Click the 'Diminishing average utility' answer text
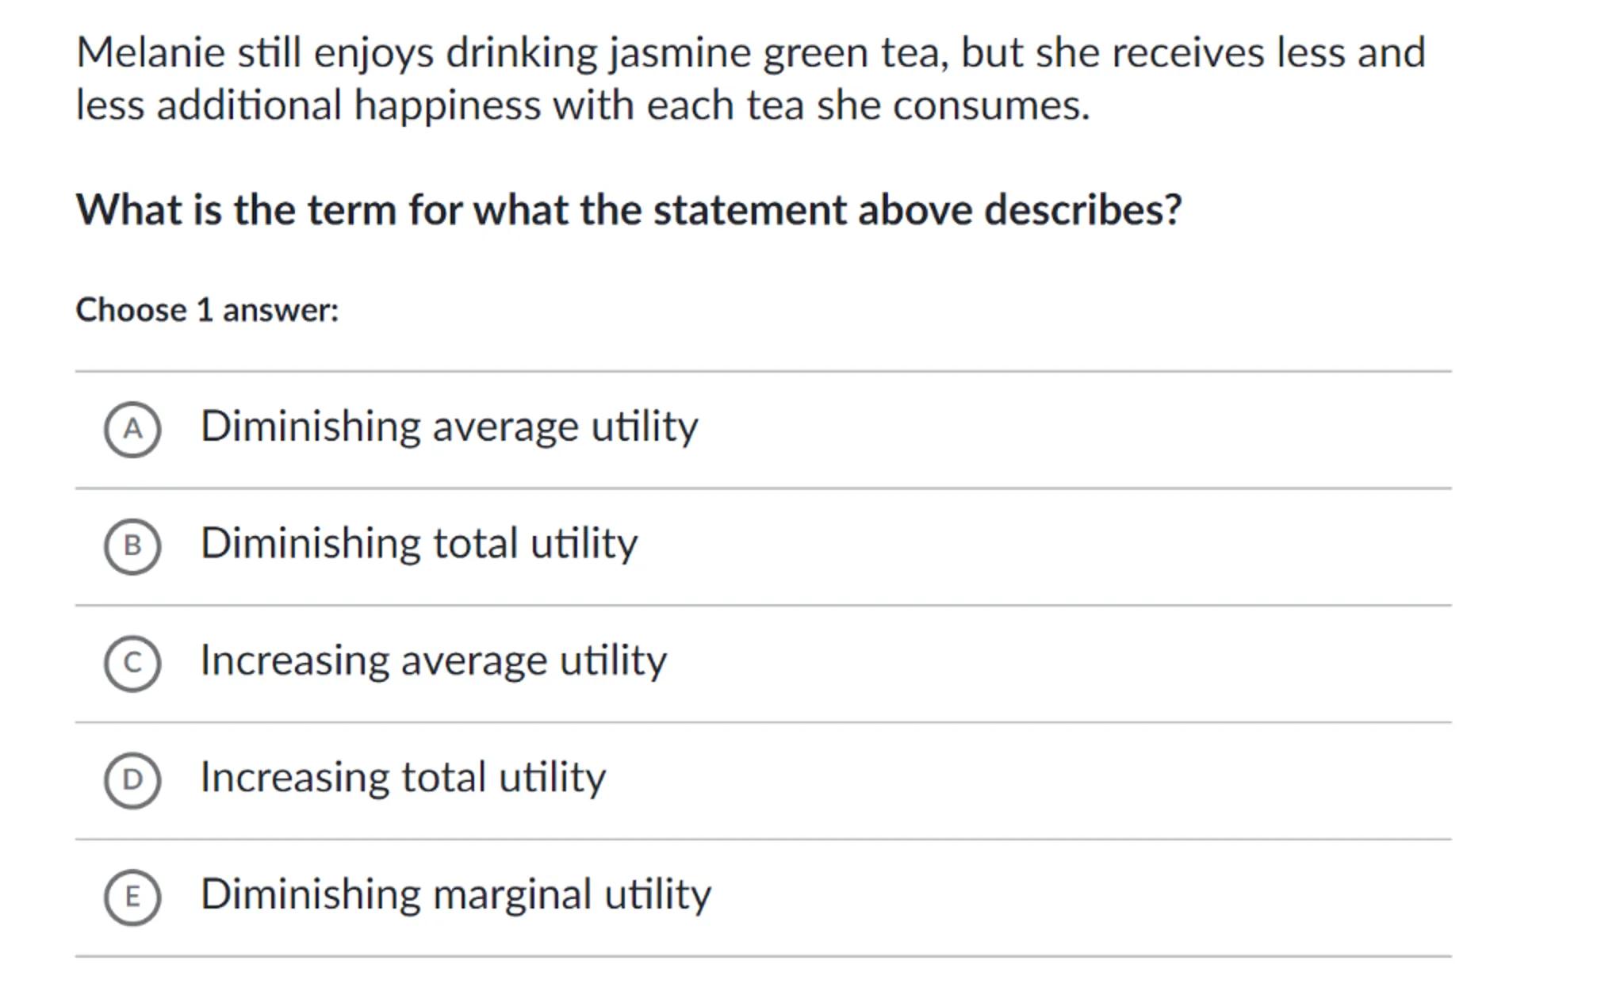 (449, 427)
